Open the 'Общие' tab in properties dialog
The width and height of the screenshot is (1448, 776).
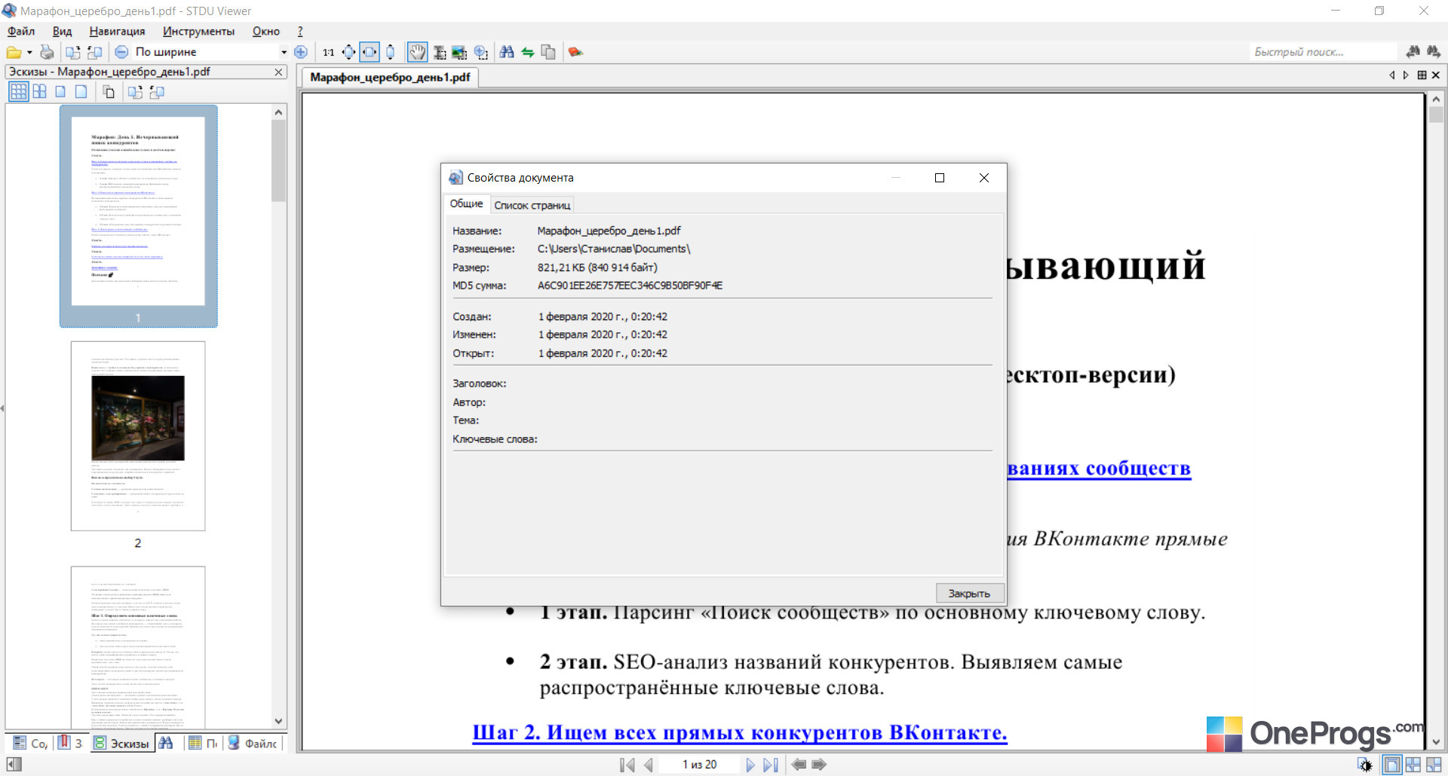pos(466,204)
